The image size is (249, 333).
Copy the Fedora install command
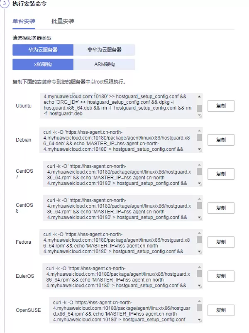click(221, 242)
